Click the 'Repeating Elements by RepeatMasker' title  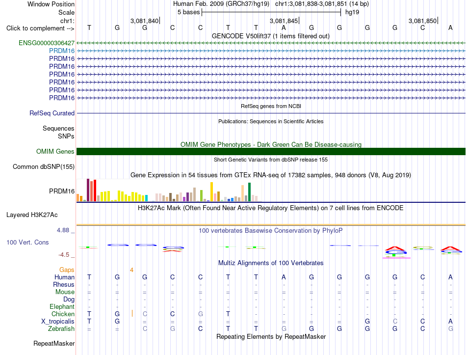(271, 336)
